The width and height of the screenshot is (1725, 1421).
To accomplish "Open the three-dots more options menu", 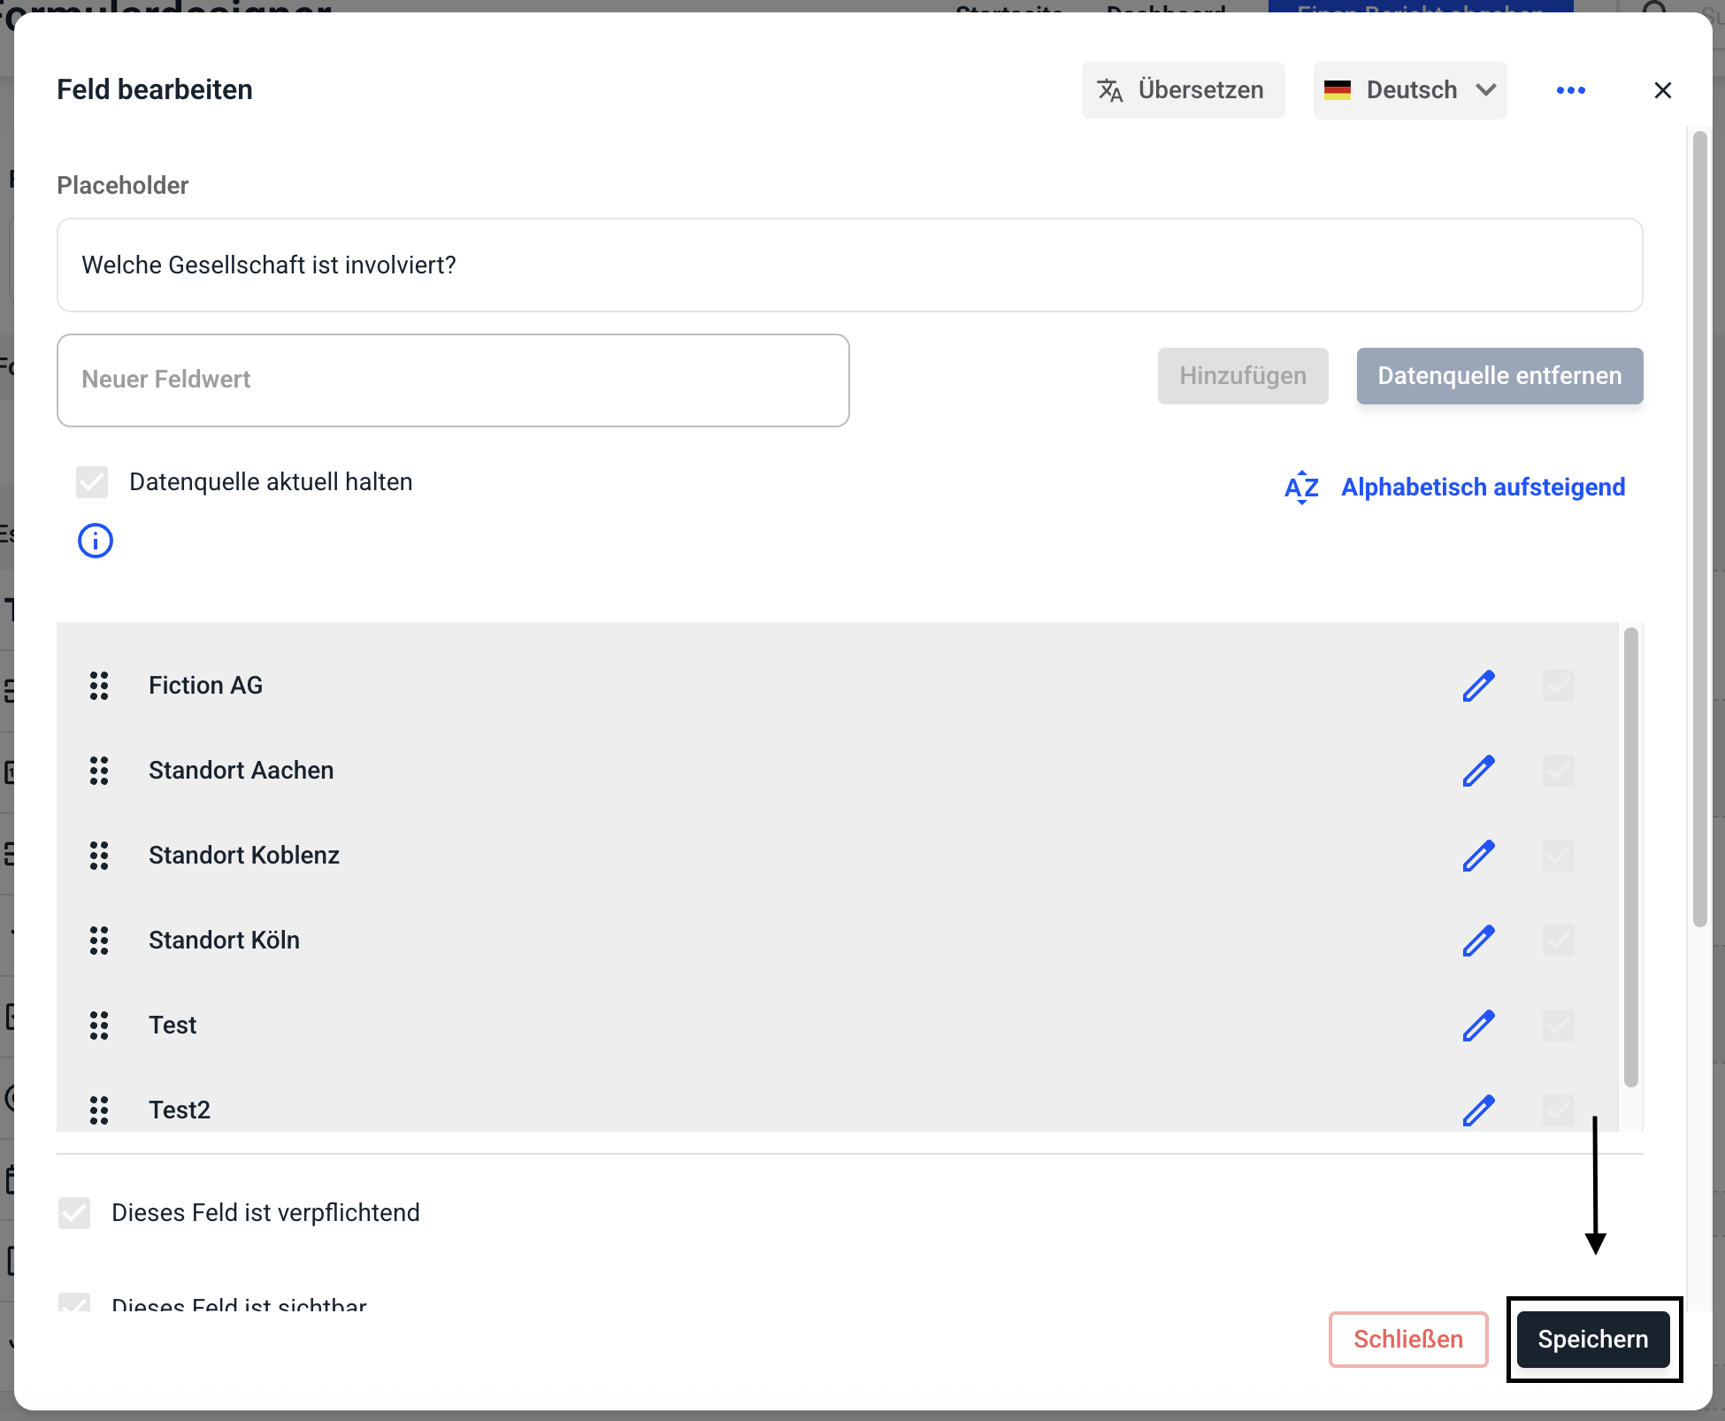I will 1570,90.
